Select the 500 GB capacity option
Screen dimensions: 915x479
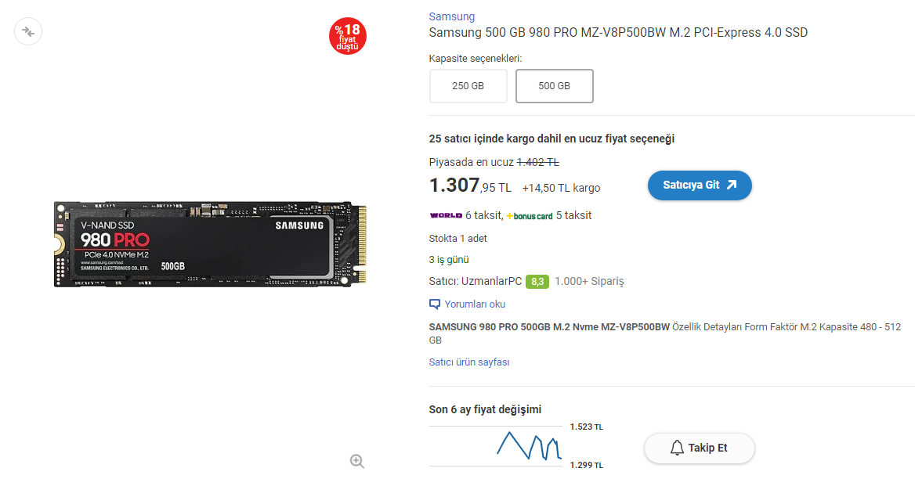point(555,85)
